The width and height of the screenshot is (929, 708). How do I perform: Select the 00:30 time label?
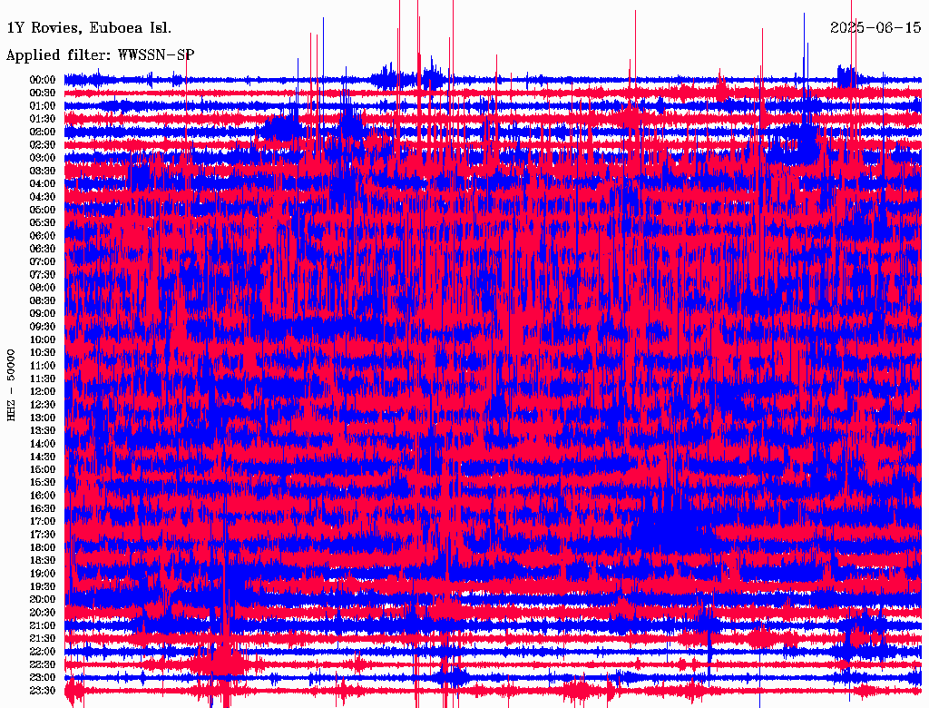click(x=43, y=93)
